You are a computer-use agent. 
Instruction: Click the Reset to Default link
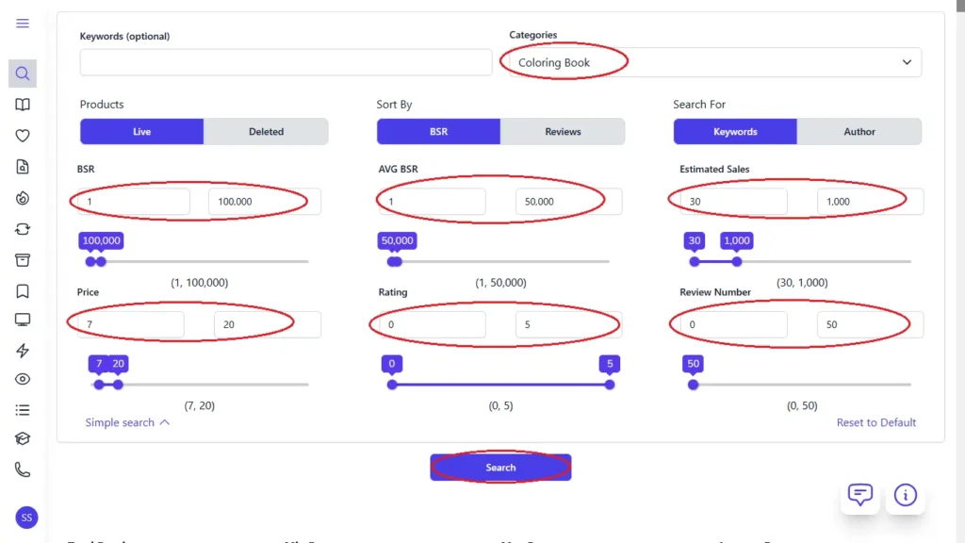coord(875,422)
